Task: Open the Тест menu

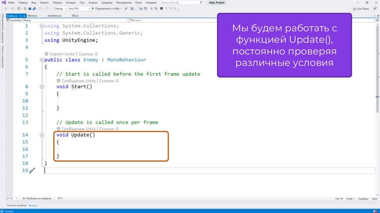Action: [82, 3]
